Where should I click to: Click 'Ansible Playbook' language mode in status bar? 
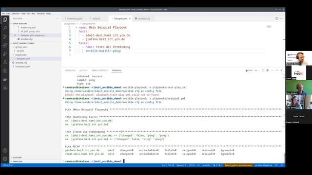[263, 165]
